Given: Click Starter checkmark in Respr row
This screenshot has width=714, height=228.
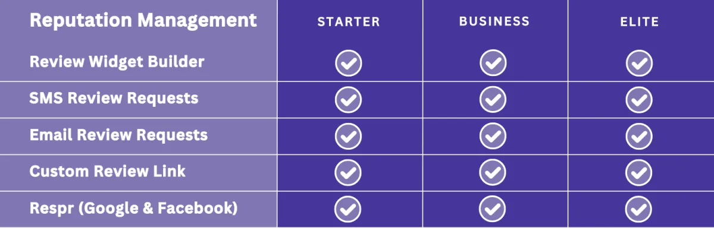Looking at the screenshot, I should 349,210.
